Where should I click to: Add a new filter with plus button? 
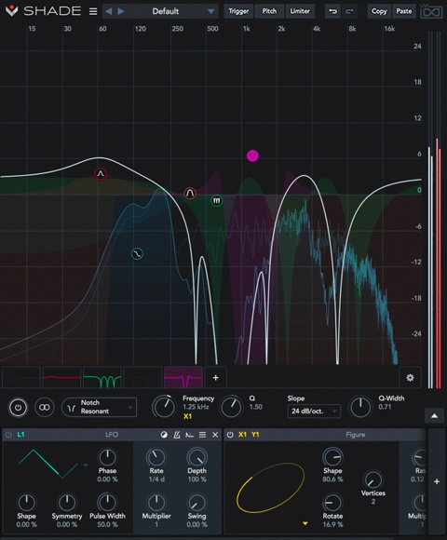pyautogui.click(x=215, y=378)
